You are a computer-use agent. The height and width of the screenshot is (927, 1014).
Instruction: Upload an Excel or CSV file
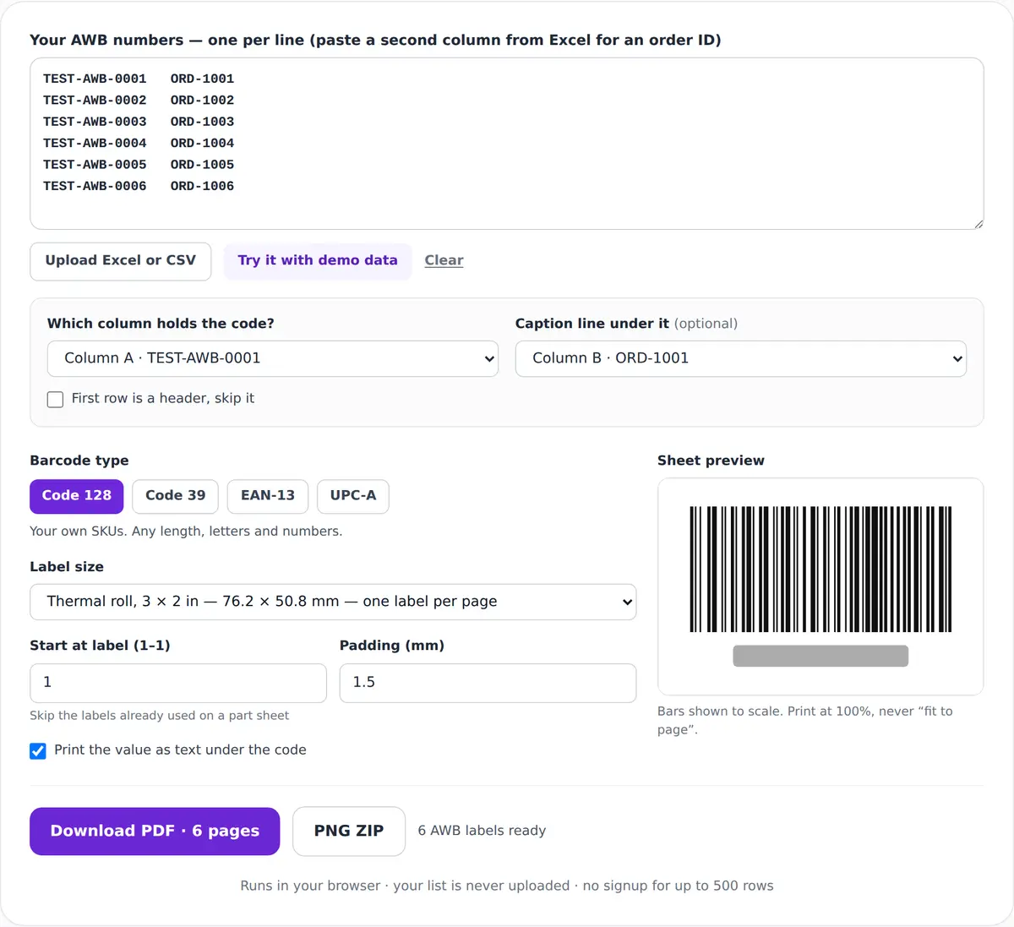(121, 261)
